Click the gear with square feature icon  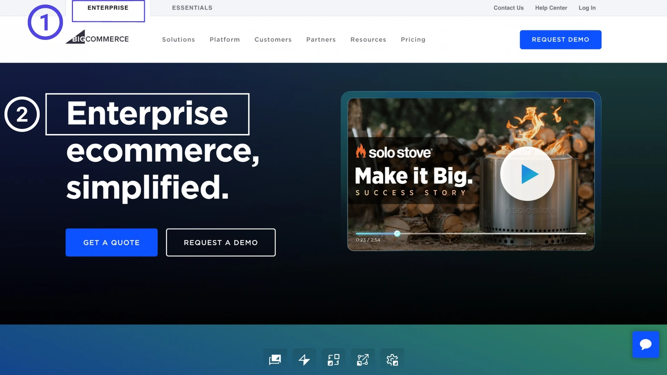pos(392,359)
